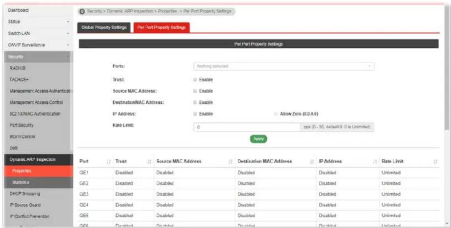
Task: Click GE4 Source MAC Disabled value
Action: (x=165, y=205)
